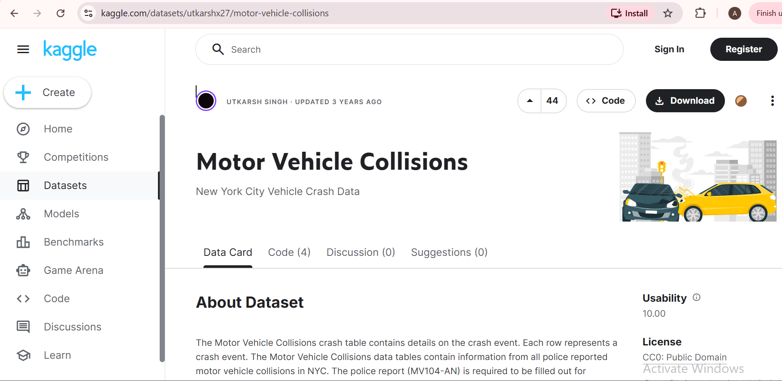Click the Sign In link
This screenshot has height=381, width=782.
(x=669, y=49)
